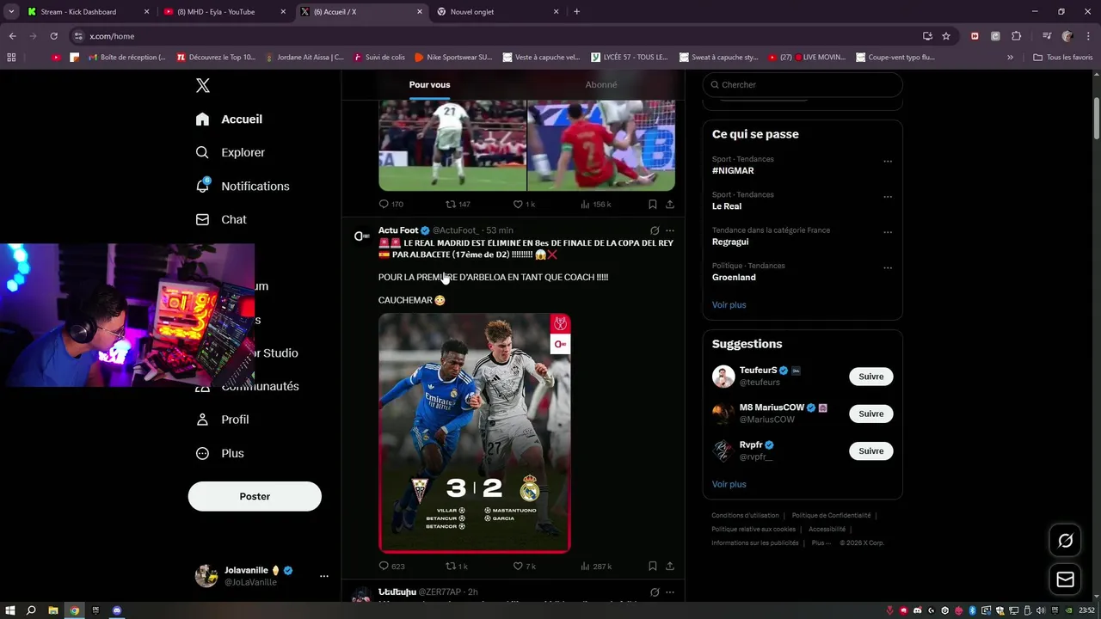
Task: Switch to the Abonné tab
Action: [x=601, y=84]
